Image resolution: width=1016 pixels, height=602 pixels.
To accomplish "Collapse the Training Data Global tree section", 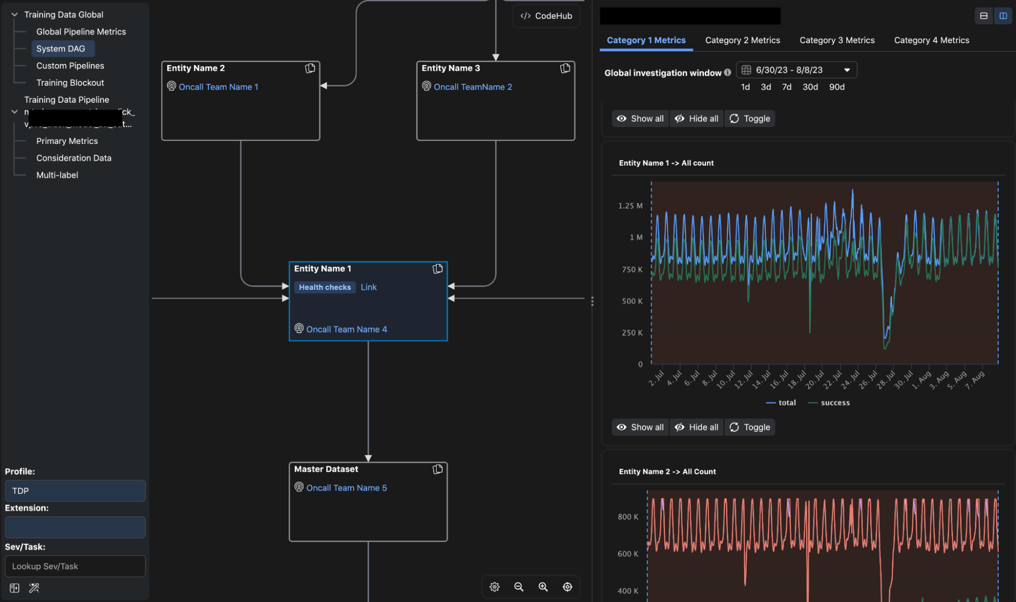I will 14,14.
